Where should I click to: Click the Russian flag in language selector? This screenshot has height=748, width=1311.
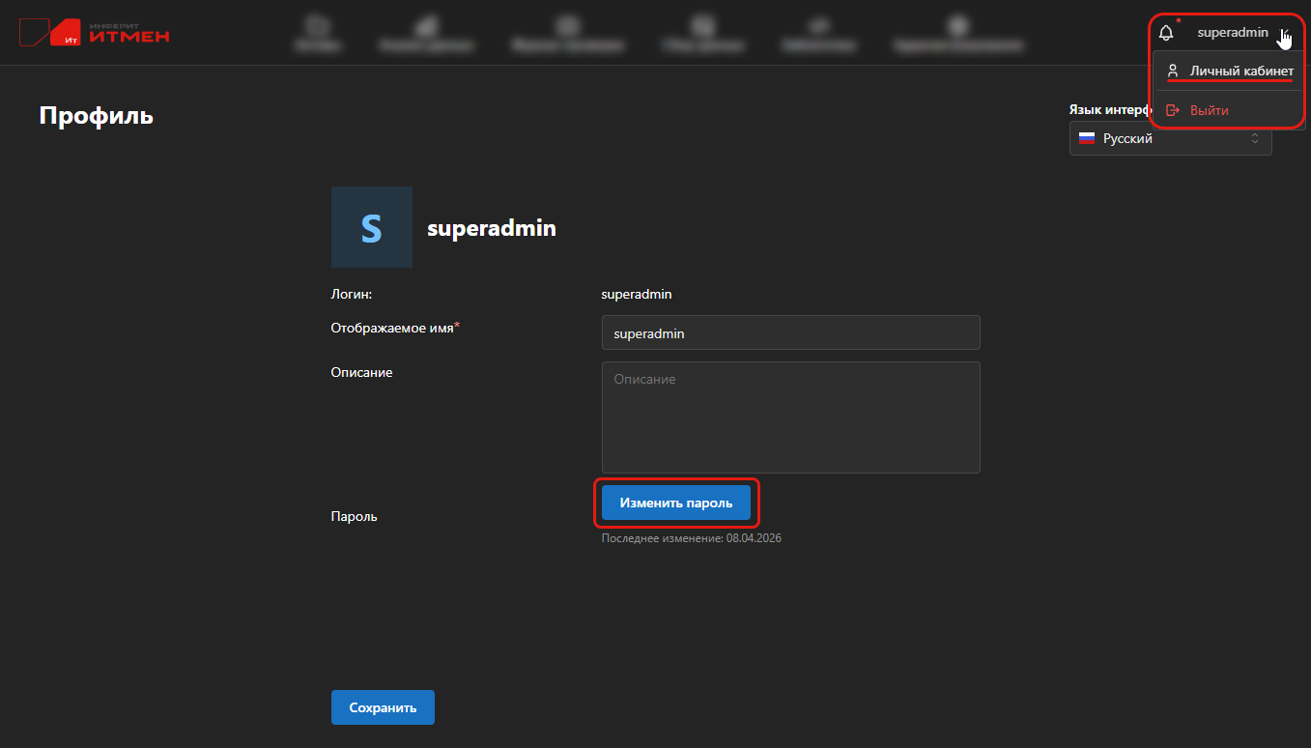coord(1087,138)
